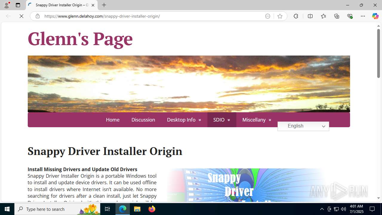The width and height of the screenshot is (382, 215).
Task: Expand the Miscellany submenu chevron
Action: (x=270, y=120)
